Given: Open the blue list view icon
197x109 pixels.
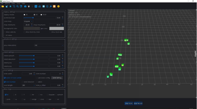Looking at the screenshot, I should 36,6.
